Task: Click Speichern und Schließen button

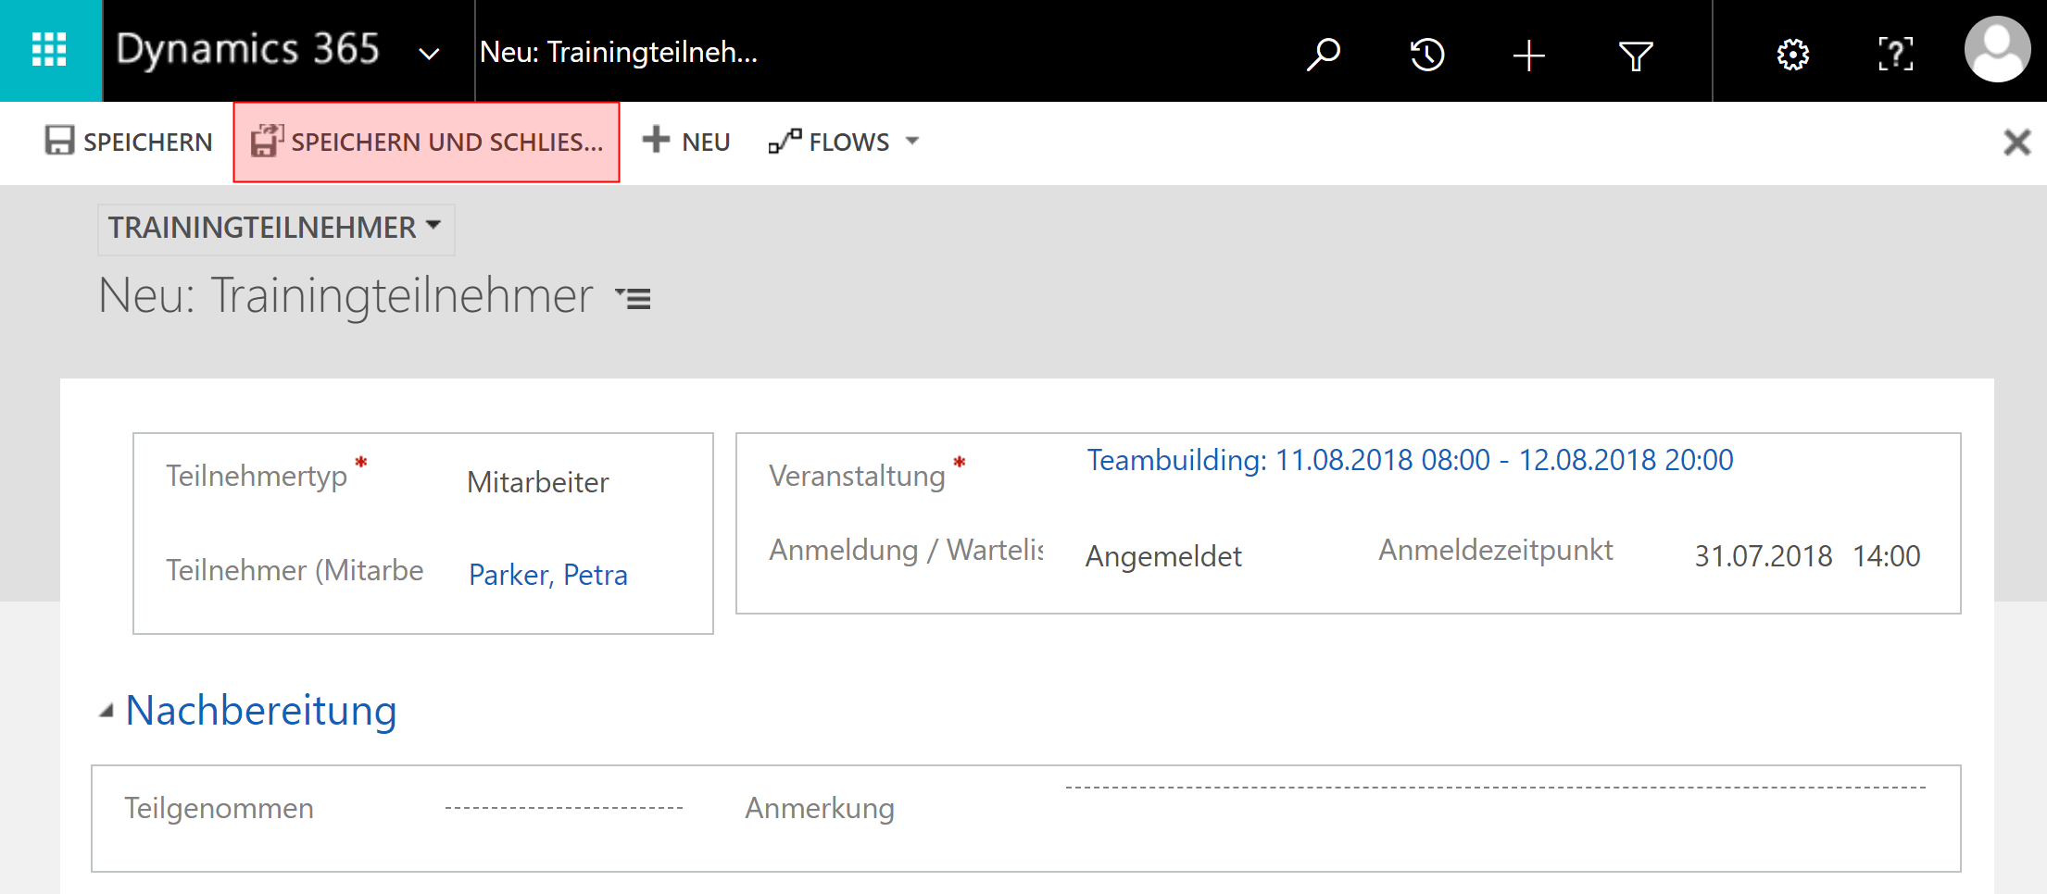Action: 426,142
